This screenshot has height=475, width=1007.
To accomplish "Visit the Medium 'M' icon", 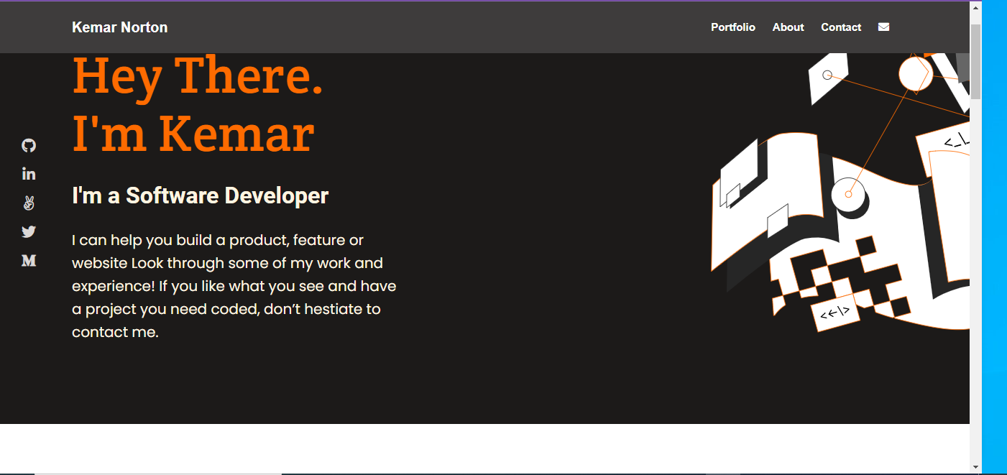I will [x=29, y=261].
